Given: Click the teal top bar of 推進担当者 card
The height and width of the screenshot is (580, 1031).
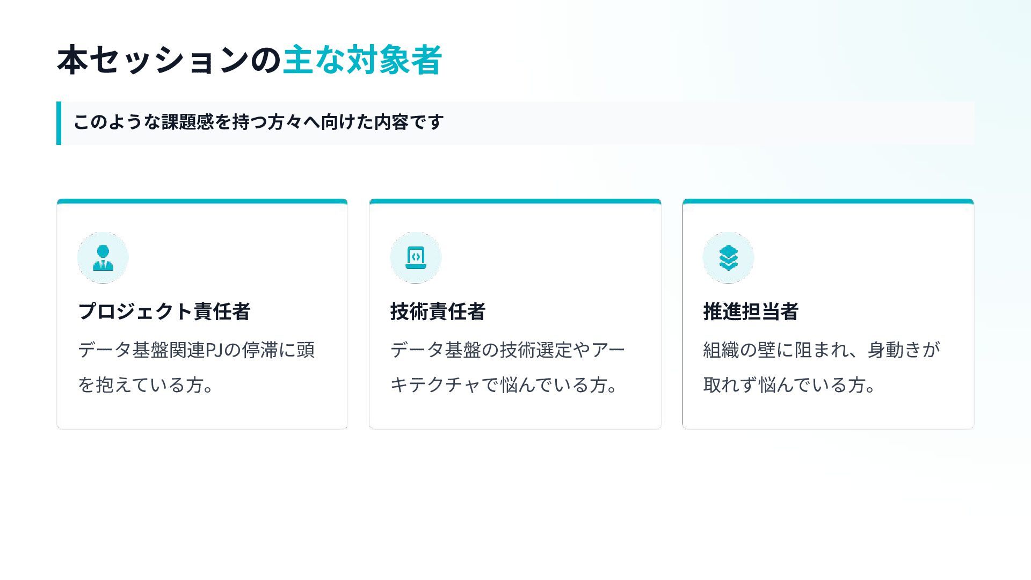Looking at the screenshot, I should coord(827,201).
